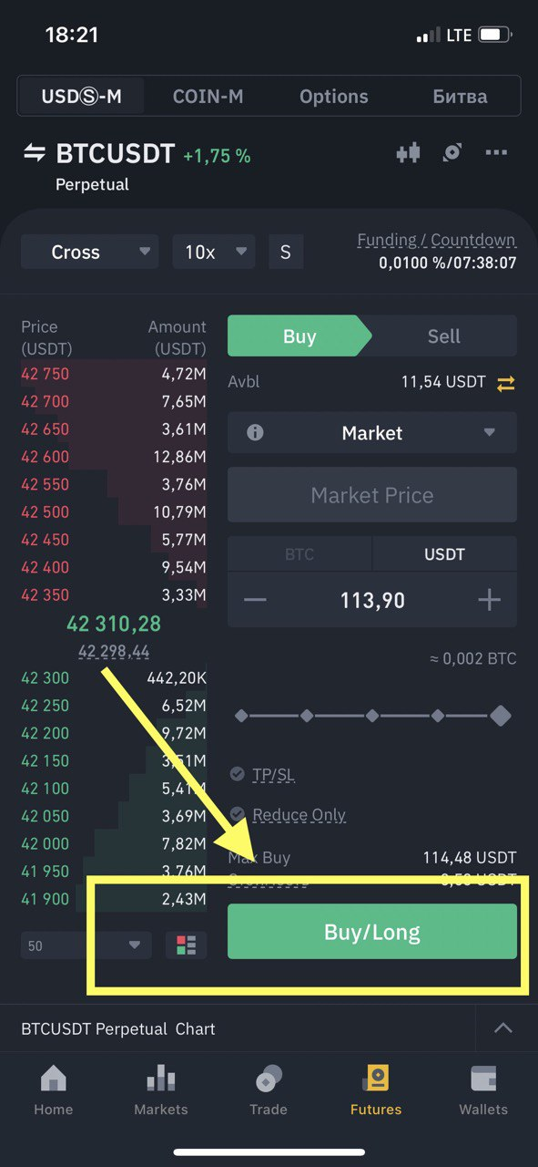Set the amount slider to its midpoint diamond
Image resolution: width=538 pixels, height=1167 pixels.
372,717
